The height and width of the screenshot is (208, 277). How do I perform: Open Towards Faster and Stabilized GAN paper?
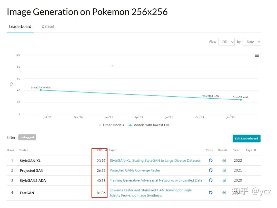pos(151,193)
